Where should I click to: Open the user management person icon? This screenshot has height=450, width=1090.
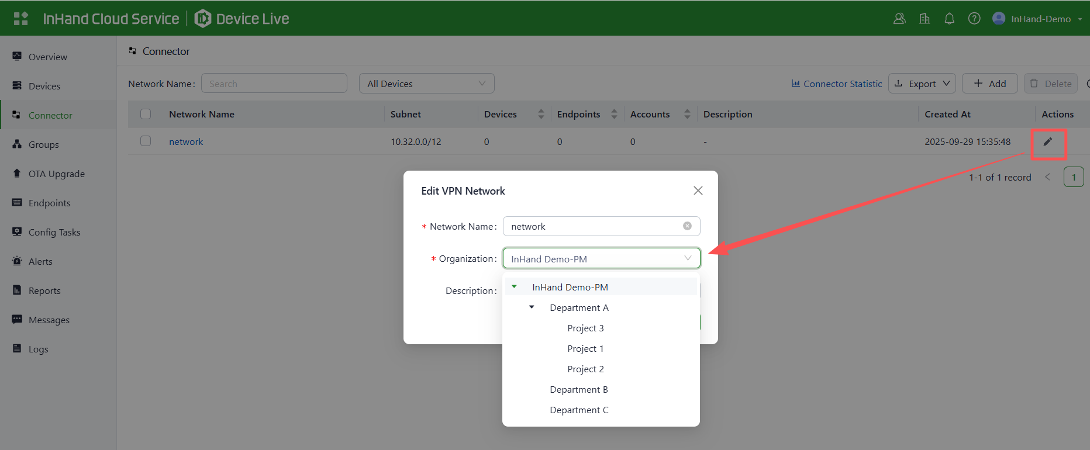click(899, 19)
